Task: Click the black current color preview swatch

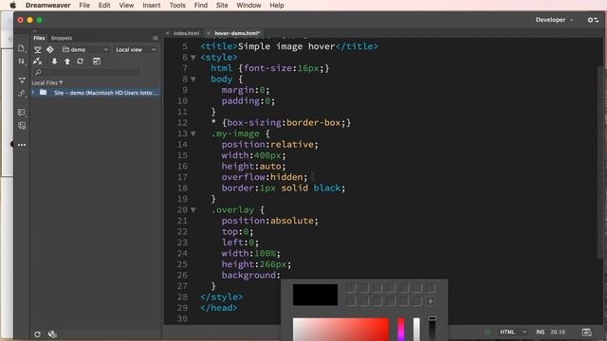Action: [x=315, y=295]
